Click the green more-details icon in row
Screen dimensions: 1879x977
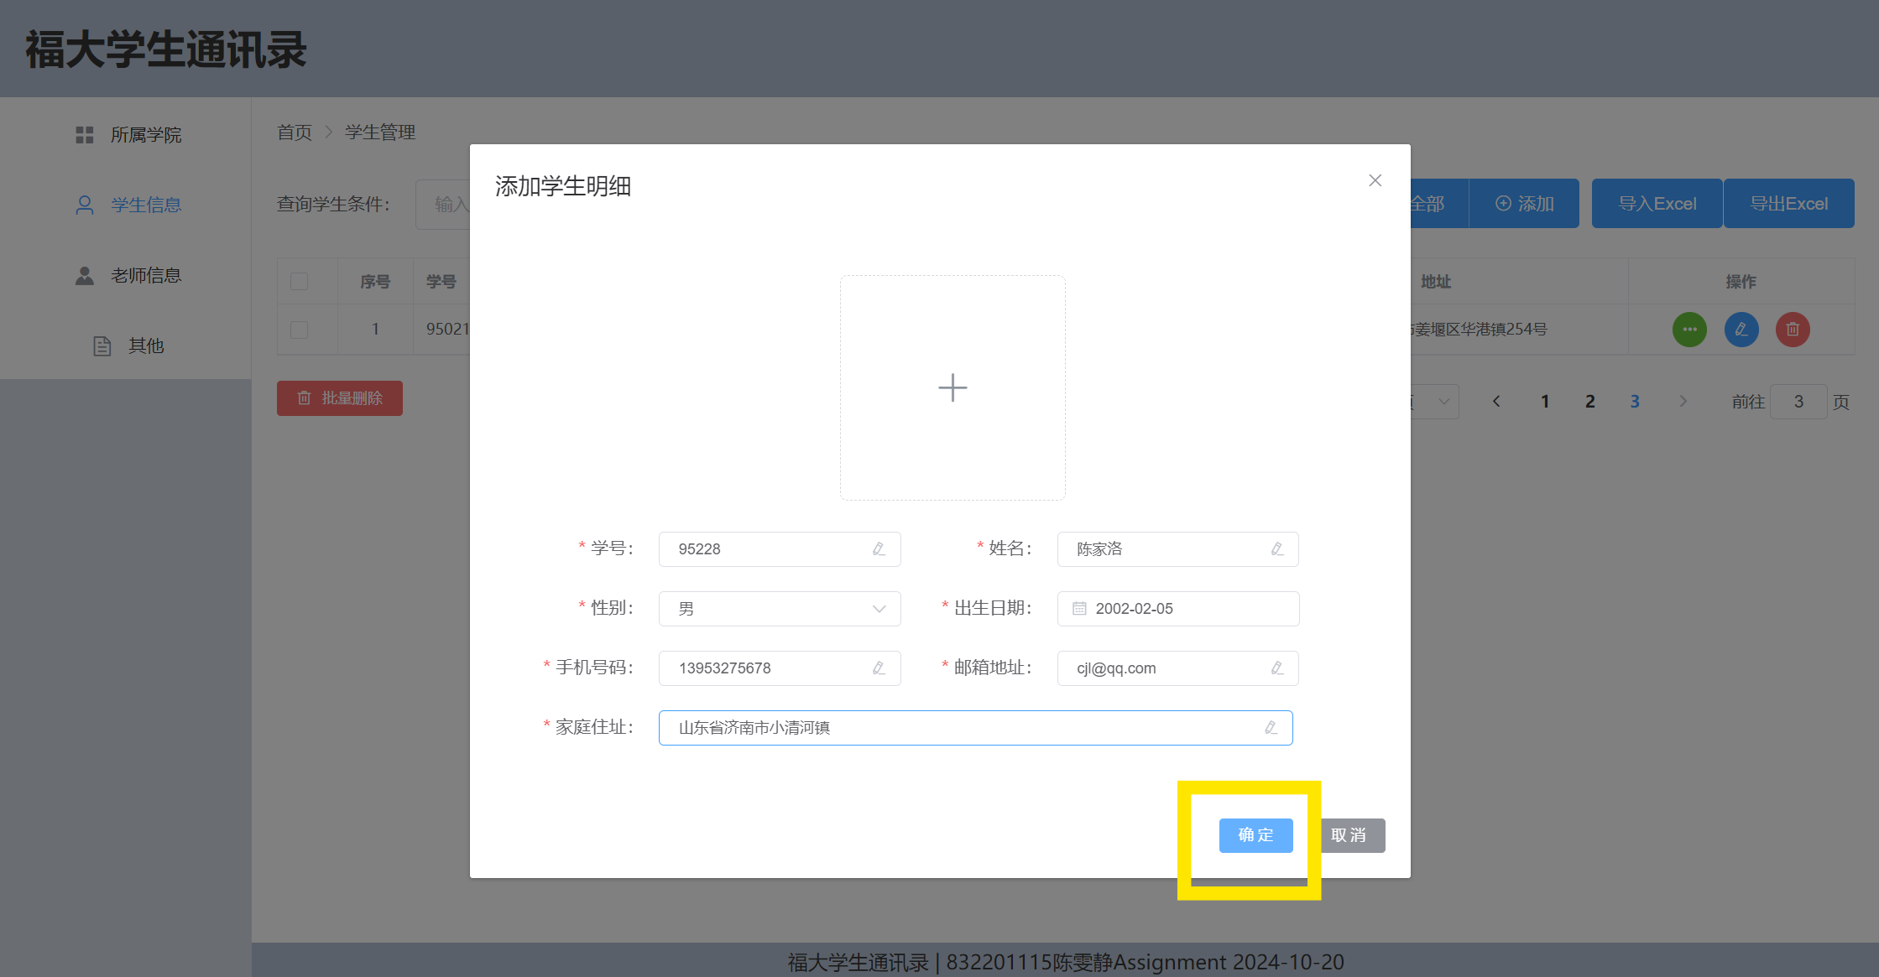[x=1689, y=330]
